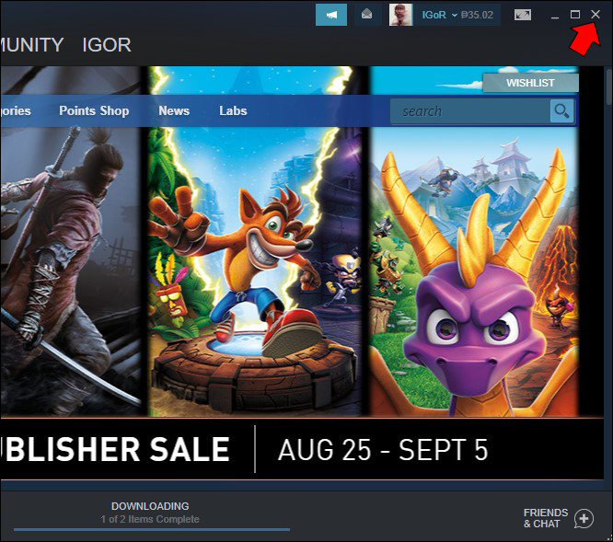Open Friends & Chat plus icon
613x542 pixels.
pyautogui.click(x=584, y=519)
